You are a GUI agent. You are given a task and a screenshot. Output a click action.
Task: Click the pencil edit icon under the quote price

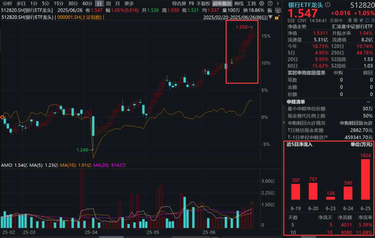coord(361,20)
